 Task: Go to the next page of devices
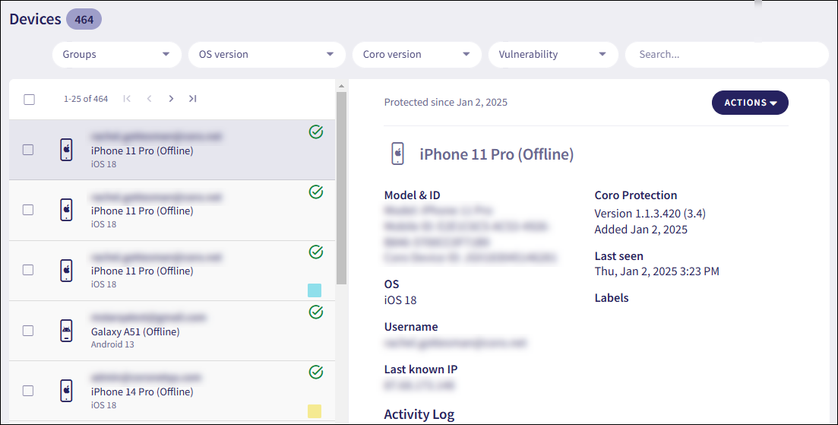click(171, 99)
